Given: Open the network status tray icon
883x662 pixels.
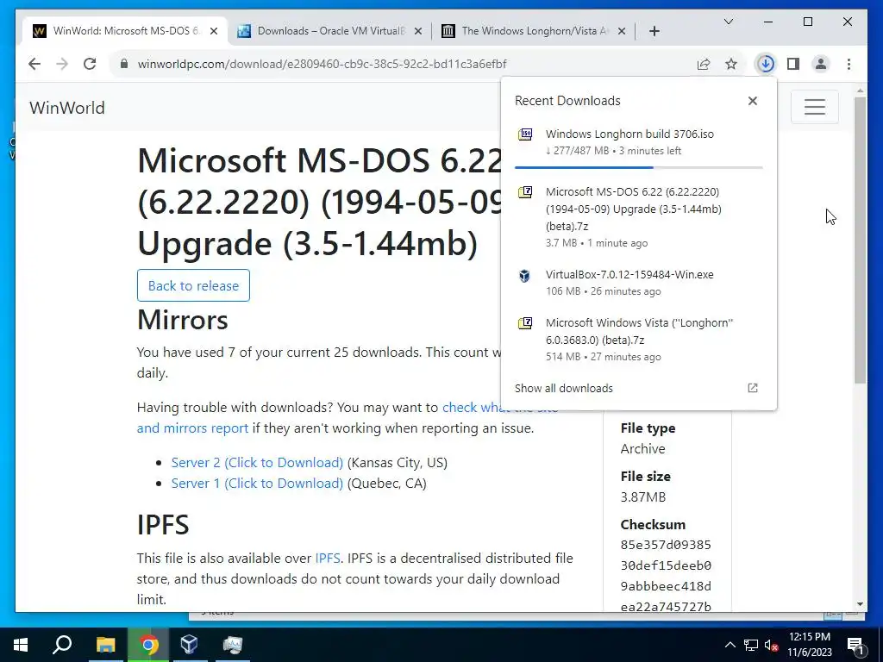Looking at the screenshot, I should (x=751, y=645).
